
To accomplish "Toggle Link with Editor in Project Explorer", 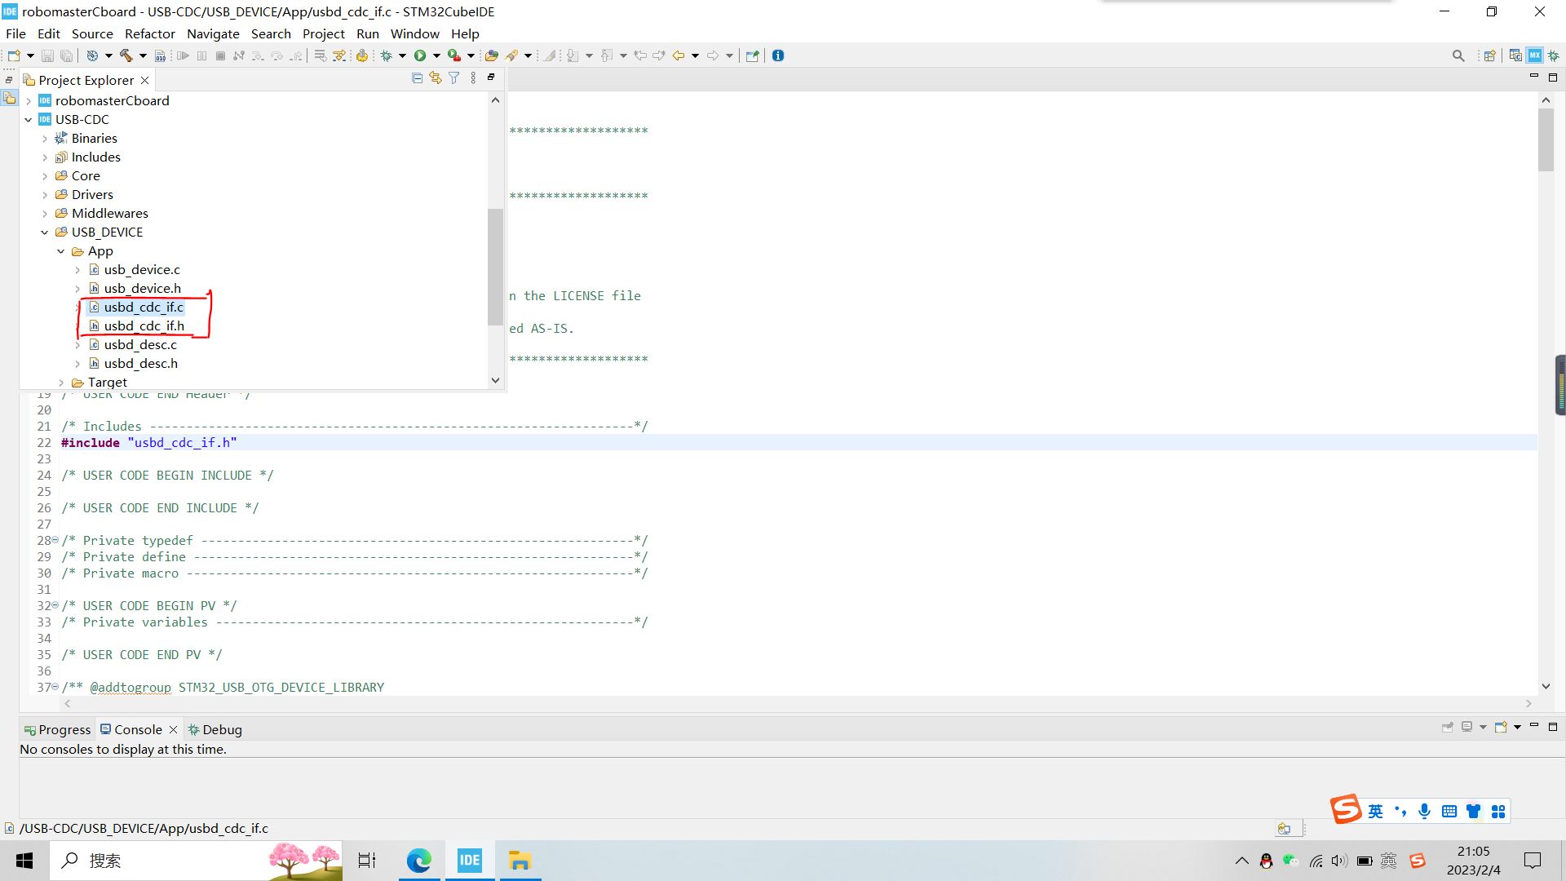I will [x=435, y=77].
